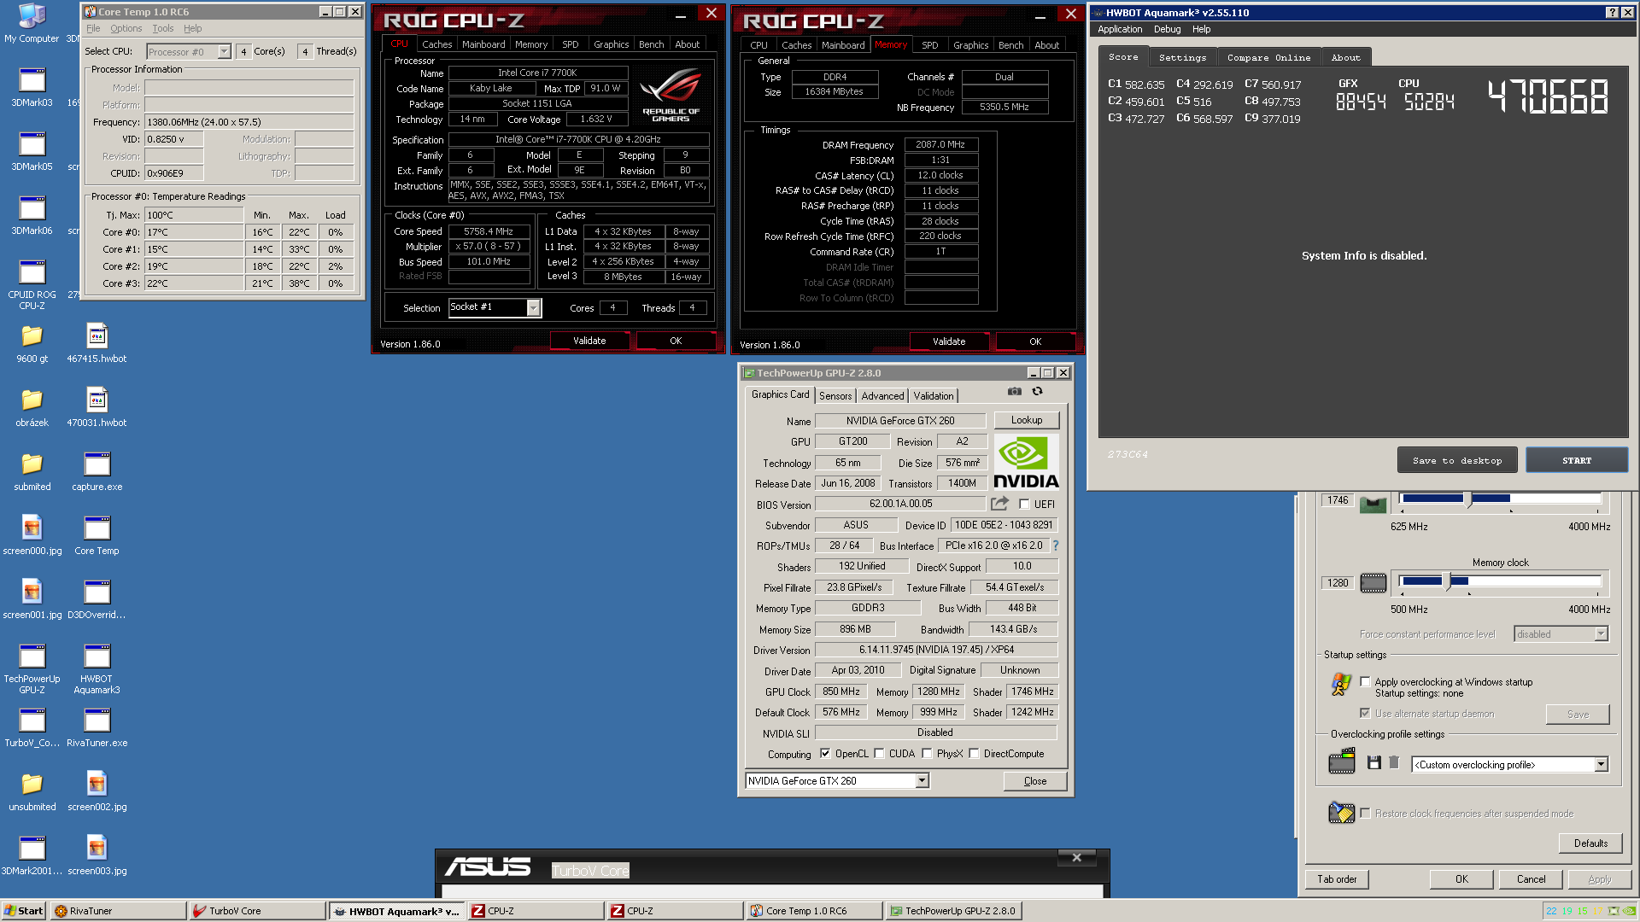1640x922 pixels.
Task: Open the obrázek folder
Action: 32,407
